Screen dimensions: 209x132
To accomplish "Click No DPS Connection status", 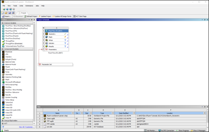I will coord(166,131).
